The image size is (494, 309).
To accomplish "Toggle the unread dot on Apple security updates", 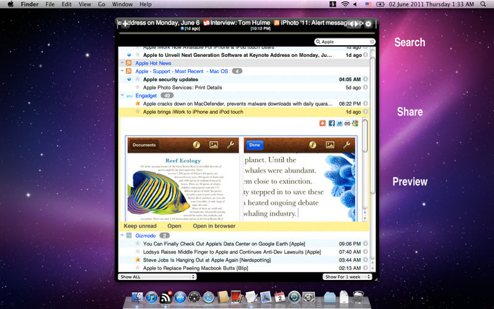I will pyautogui.click(x=129, y=79).
